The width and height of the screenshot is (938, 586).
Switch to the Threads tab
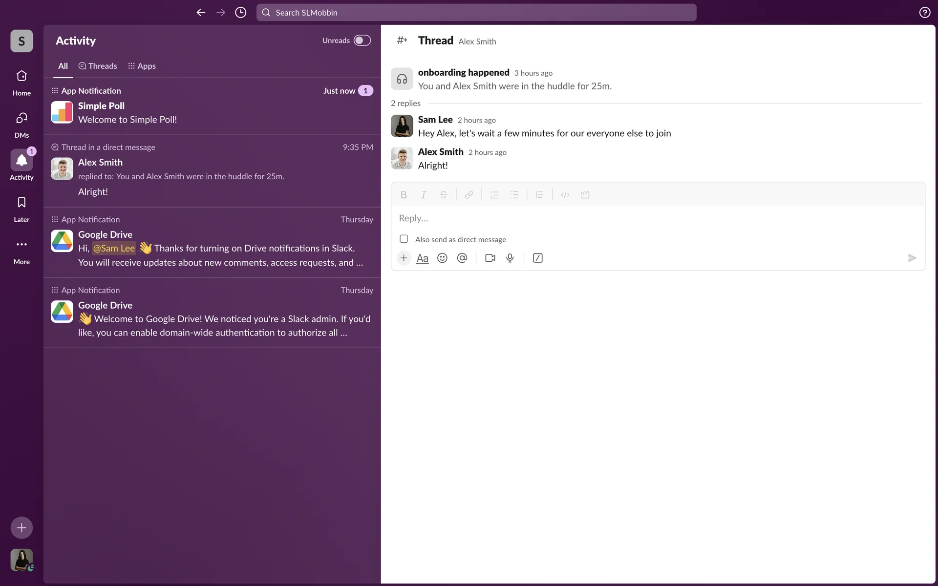[x=98, y=66]
